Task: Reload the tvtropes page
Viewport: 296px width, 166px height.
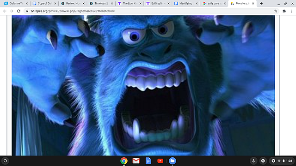Action: coord(18,11)
